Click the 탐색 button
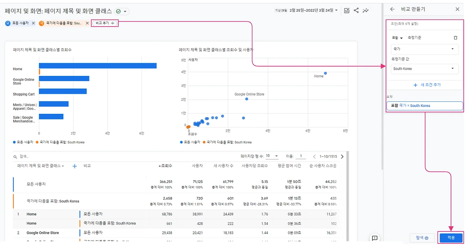The width and height of the screenshot is (468, 247). 422,238
